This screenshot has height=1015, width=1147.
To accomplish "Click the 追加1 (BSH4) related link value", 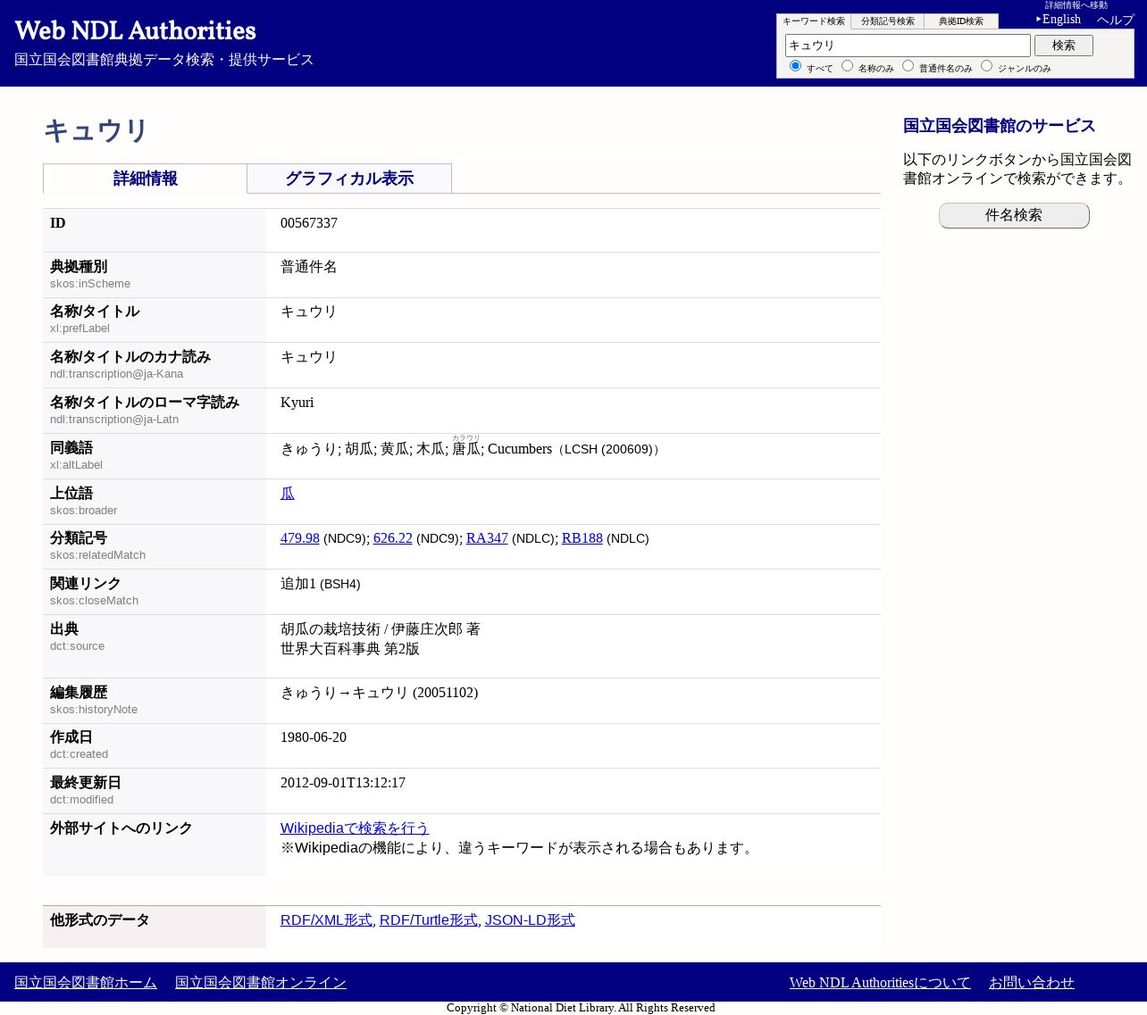I will pyautogui.click(x=321, y=584).
